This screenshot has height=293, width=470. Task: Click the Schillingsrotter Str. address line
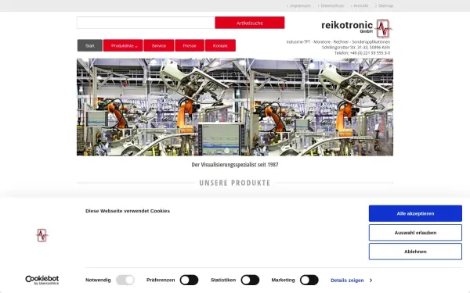[x=356, y=47]
